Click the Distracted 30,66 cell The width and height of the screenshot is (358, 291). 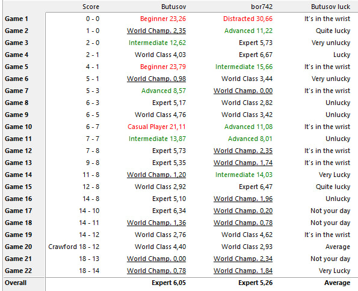click(248, 19)
